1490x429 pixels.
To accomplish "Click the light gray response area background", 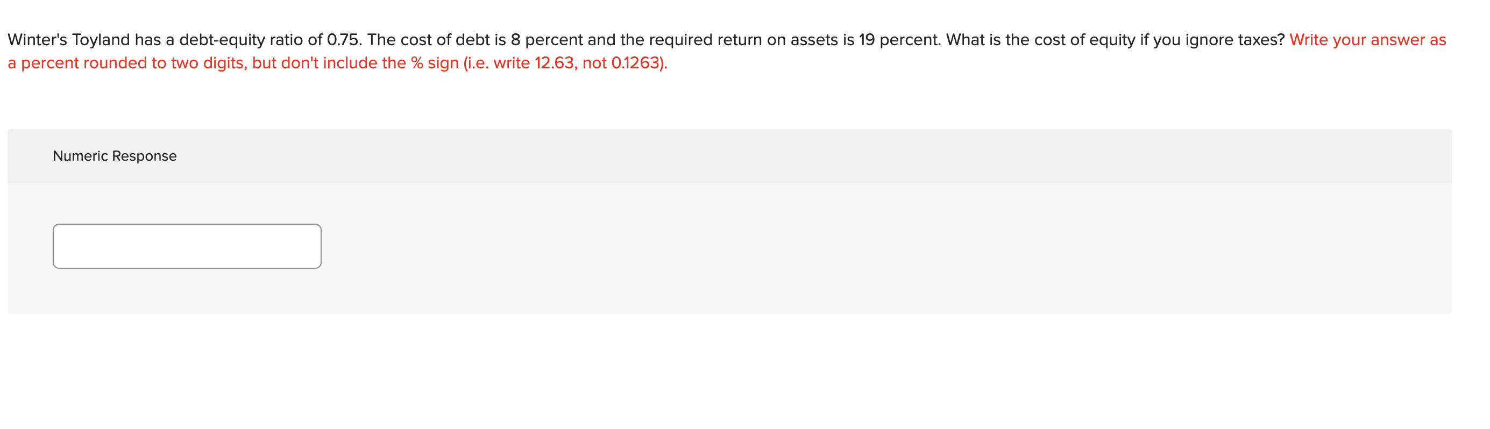I will (x=868, y=248).
